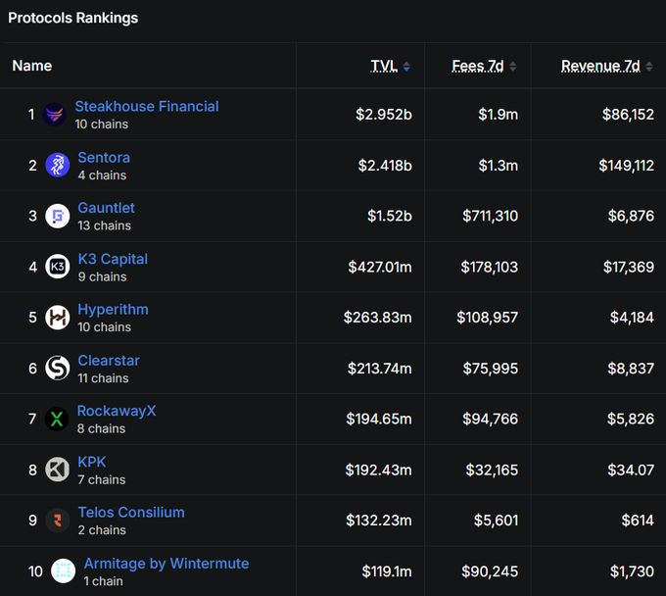Image resolution: width=666 pixels, height=596 pixels.
Task: Click Telos Consilium's $132.23m TVL value
Action: pos(379,521)
